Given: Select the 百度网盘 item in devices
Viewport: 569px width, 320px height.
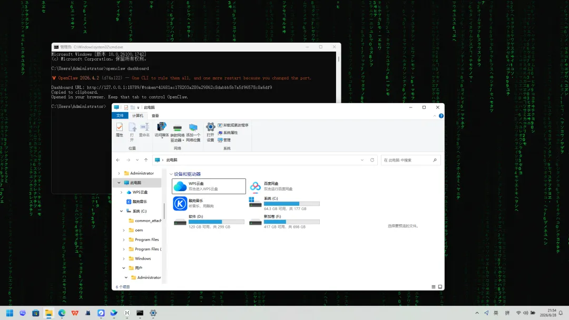Looking at the screenshot, I should pos(285,186).
